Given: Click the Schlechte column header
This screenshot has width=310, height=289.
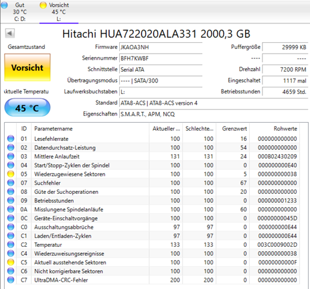Looking at the screenshot, I should click(199, 128).
